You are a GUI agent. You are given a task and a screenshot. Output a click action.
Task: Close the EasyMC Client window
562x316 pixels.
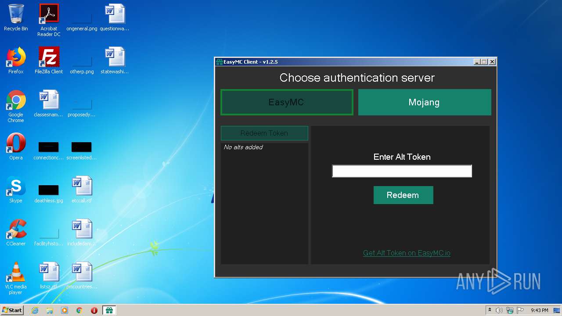click(x=492, y=62)
